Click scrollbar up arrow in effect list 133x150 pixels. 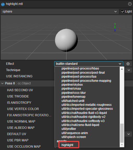(x=122, y=69)
